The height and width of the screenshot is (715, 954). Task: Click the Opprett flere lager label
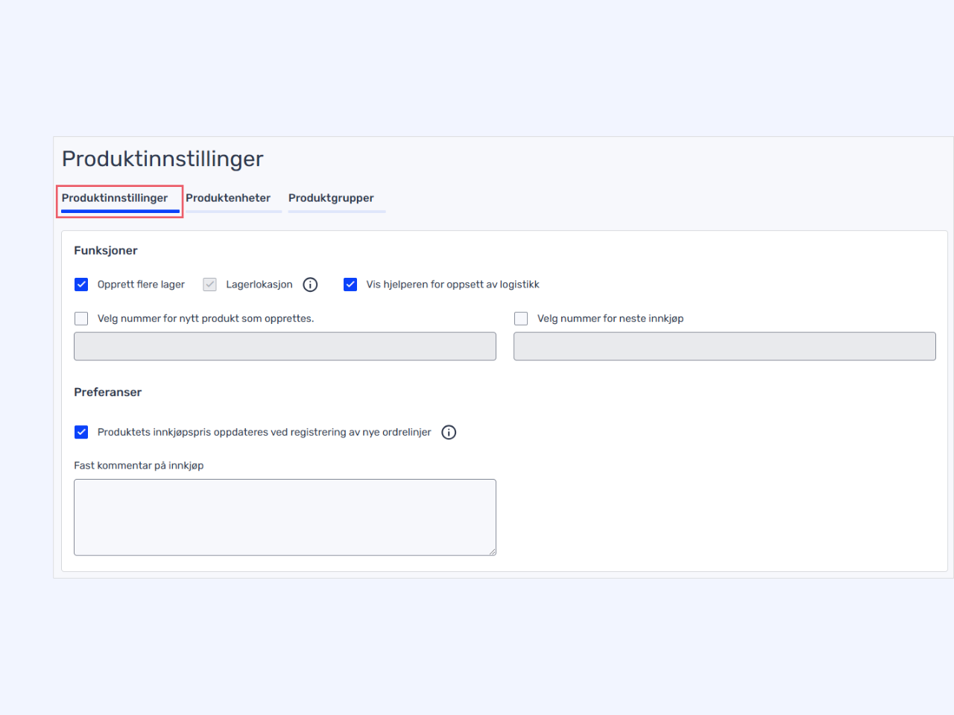tap(141, 285)
